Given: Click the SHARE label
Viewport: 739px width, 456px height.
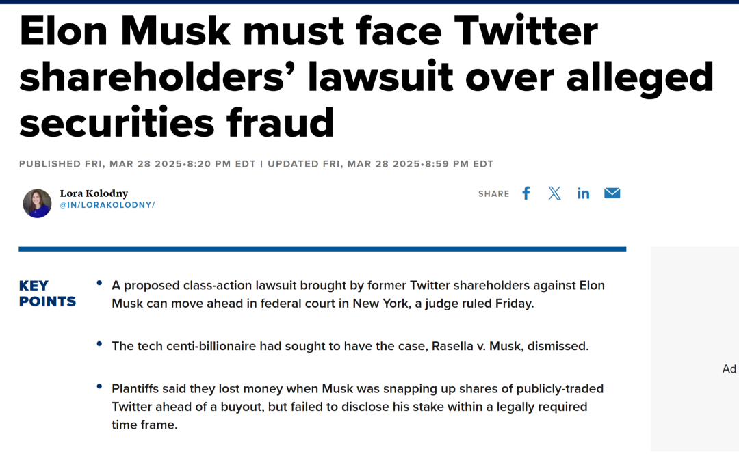Looking at the screenshot, I should tap(493, 193).
